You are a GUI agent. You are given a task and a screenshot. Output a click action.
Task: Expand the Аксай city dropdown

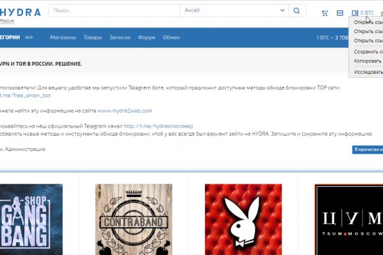[x=230, y=11]
